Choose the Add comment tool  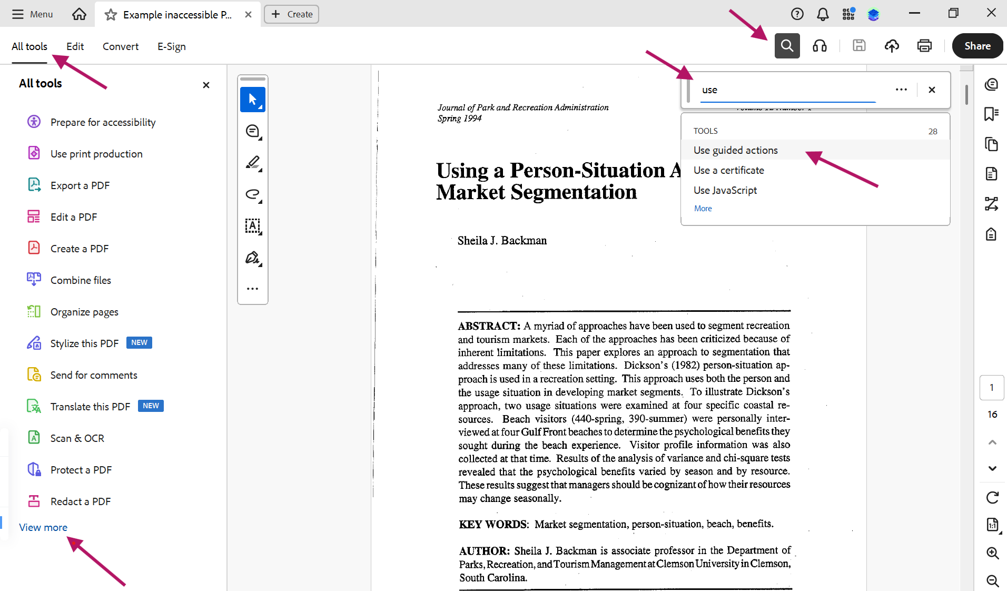tap(253, 131)
